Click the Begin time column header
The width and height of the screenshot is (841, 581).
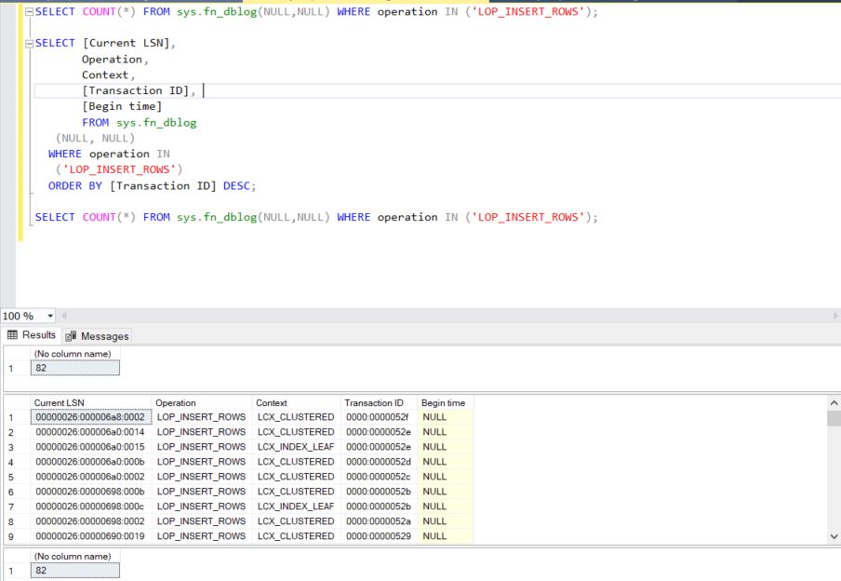[x=446, y=403]
